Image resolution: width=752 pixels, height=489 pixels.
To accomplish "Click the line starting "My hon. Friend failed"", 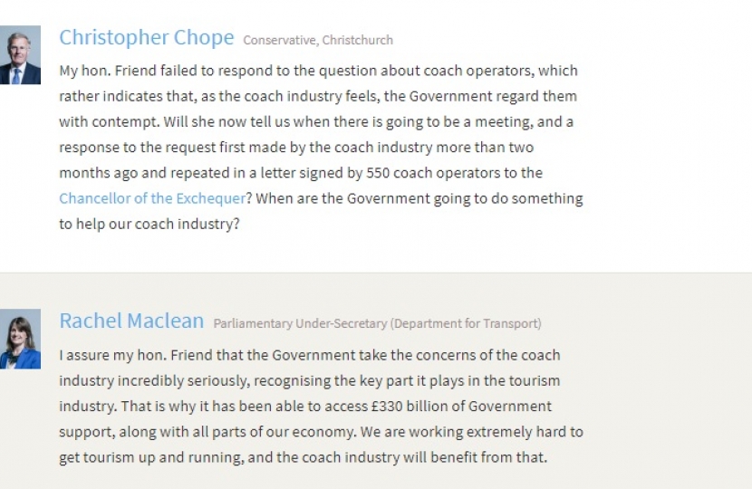I will point(318,71).
